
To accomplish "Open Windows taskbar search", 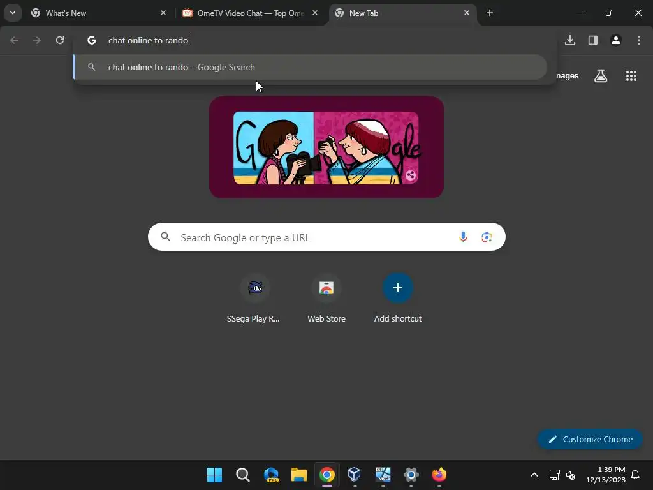I will tap(243, 475).
